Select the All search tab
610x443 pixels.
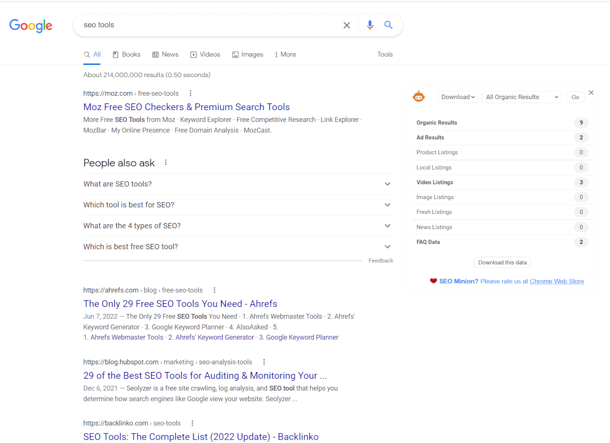point(92,54)
